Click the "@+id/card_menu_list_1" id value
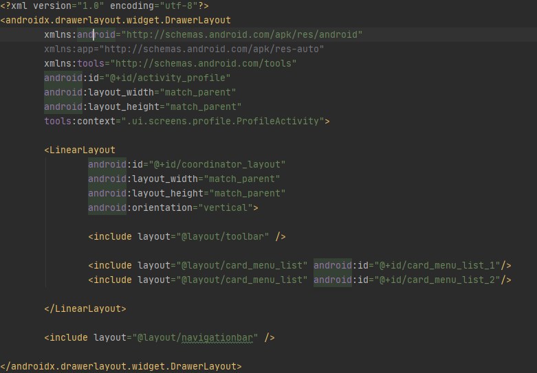537x373 pixels. [x=437, y=265]
